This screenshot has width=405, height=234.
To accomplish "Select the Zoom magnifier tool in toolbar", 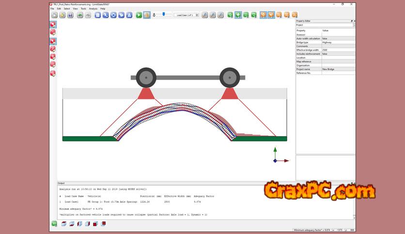I will click(105, 15).
